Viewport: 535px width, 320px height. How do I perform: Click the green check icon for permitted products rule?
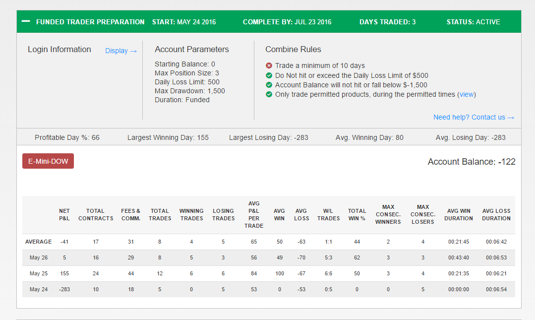pos(269,95)
